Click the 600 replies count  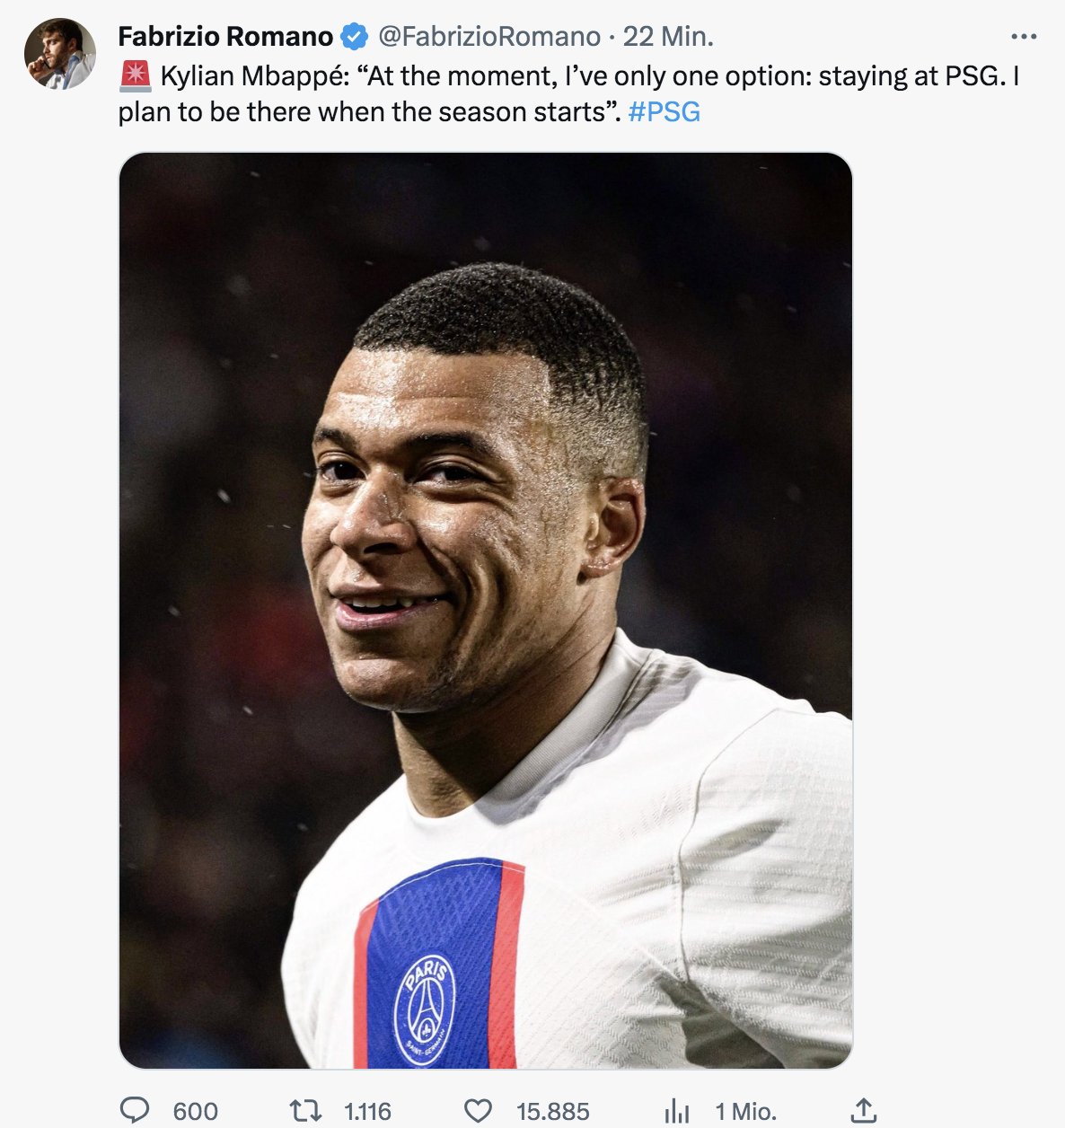click(195, 1112)
